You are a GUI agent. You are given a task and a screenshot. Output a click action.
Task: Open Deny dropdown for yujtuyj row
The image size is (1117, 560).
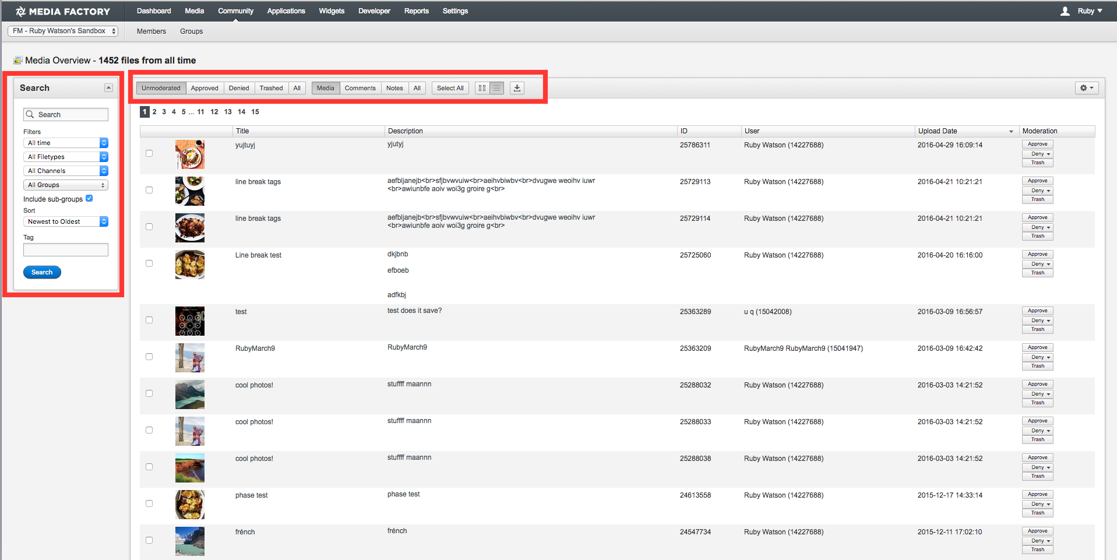[x=1038, y=154]
